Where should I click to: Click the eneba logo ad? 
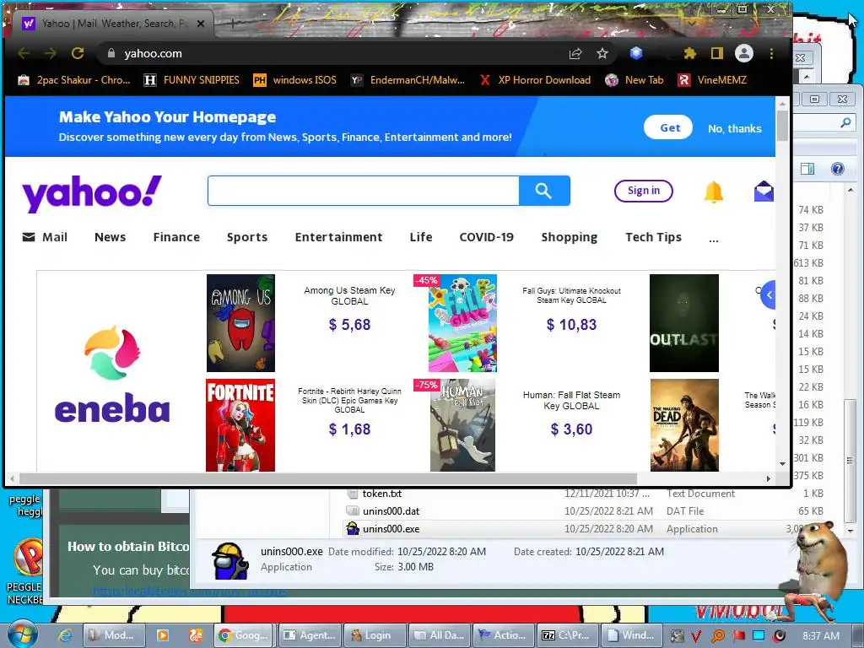tap(112, 375)
